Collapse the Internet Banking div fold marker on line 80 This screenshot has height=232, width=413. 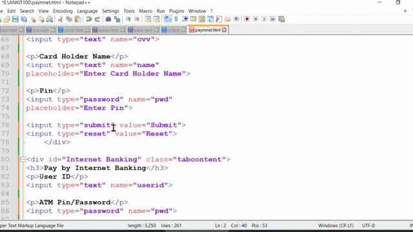[x=23, y=159]
